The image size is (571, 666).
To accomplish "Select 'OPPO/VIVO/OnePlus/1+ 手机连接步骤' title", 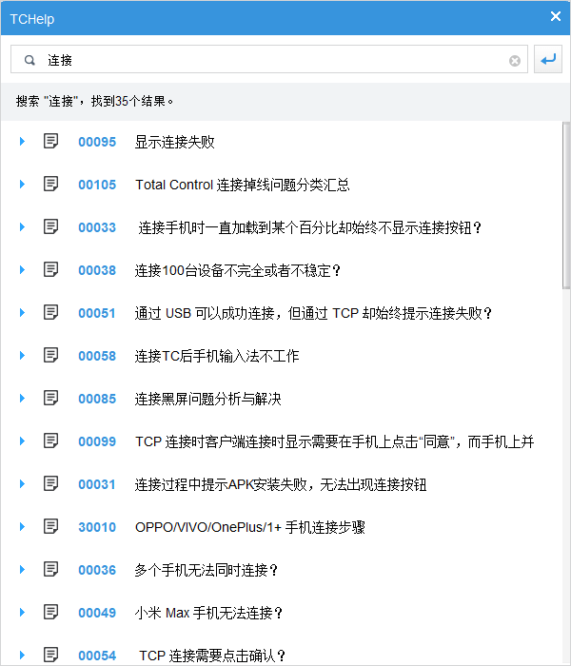I will [250, 527].
